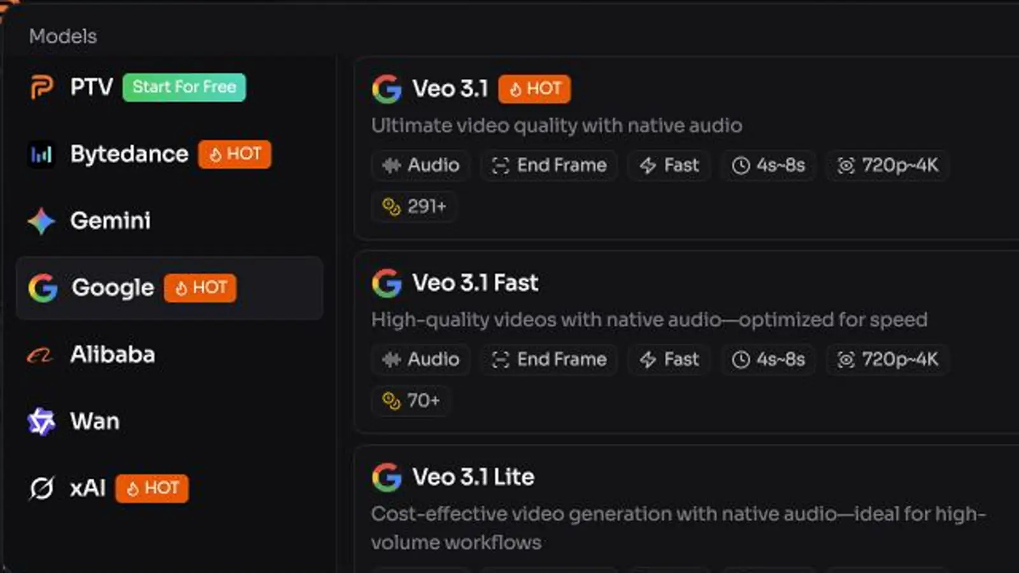Click the End Frame tag on Veo 3.1 HOT card
This screenshot has width=1019, height=573.
[549, 166]
